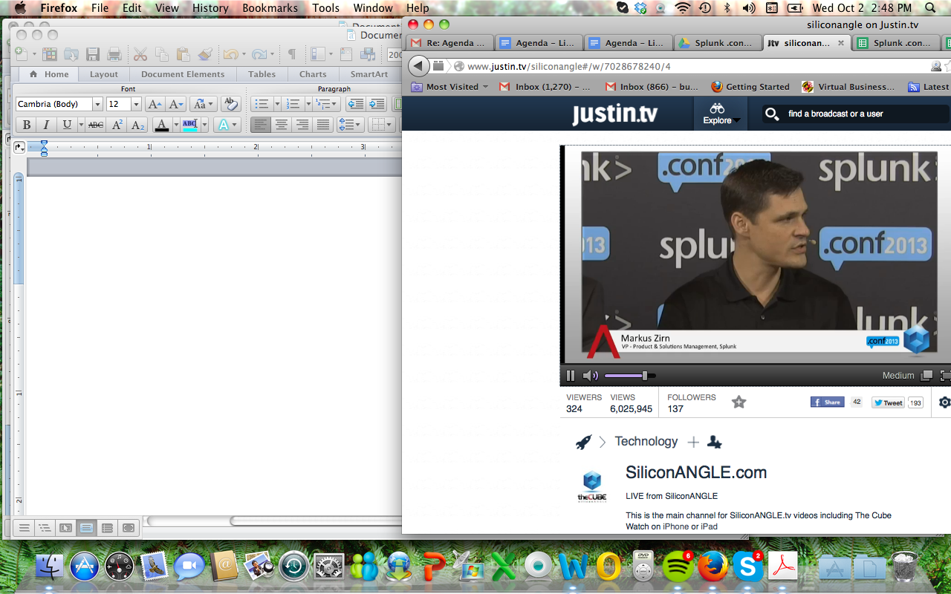Open the Charts ribbon tab
Screen dimensions: 951x594
[313, 74]
